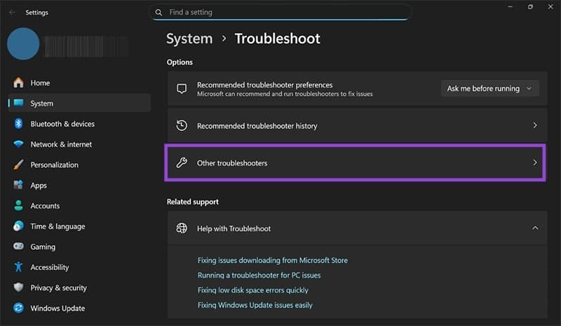Go to Accounts settings page
Screen dimensions: 561x326
[45, 206]
